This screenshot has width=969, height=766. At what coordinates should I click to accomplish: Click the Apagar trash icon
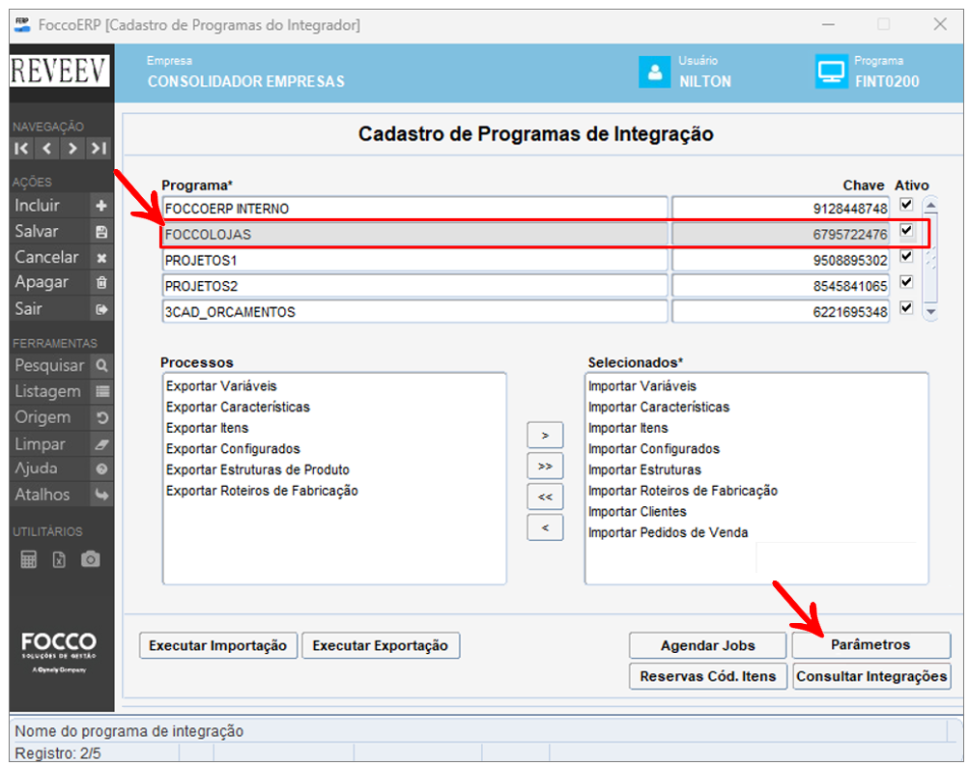[101, 283]
